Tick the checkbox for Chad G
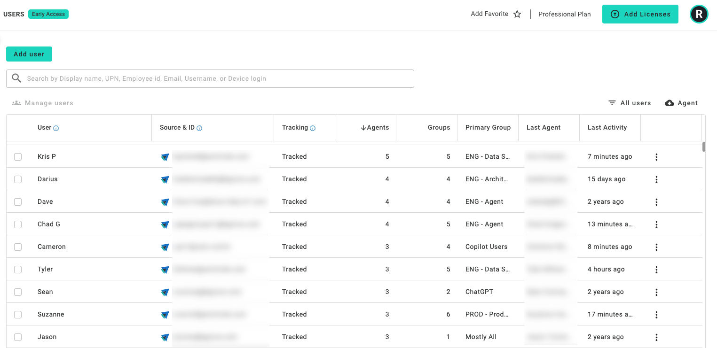Viewport: 717px width, 348px height. coord(18,224)
